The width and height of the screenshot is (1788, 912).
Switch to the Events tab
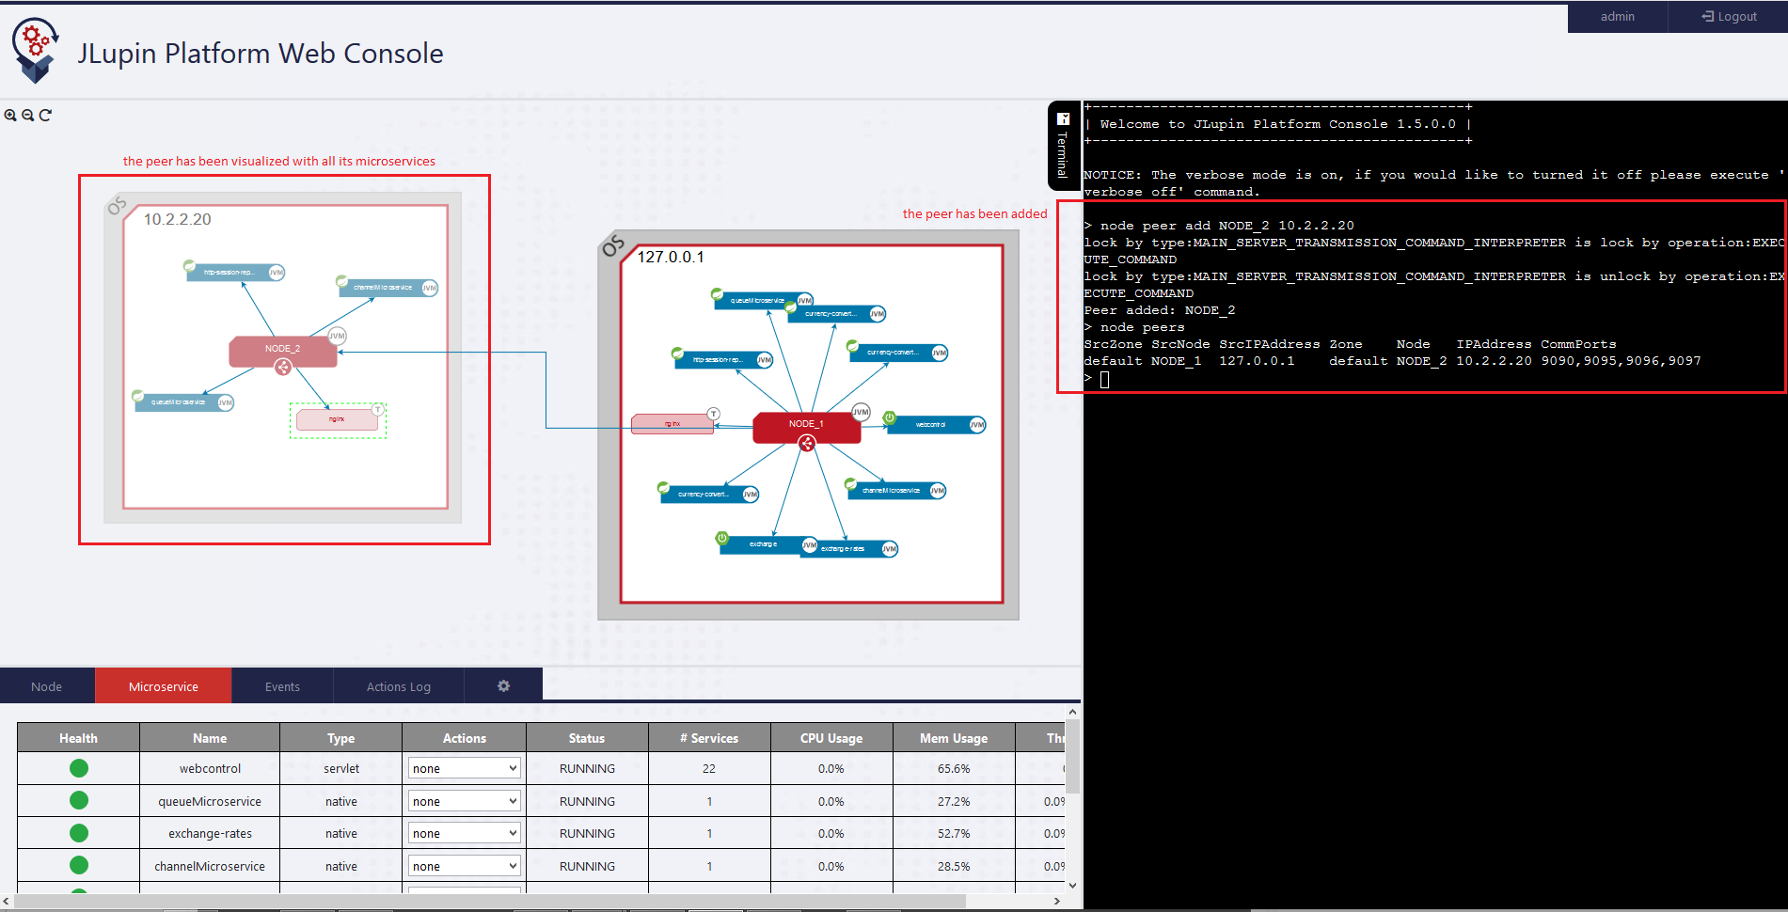point(282,686)
